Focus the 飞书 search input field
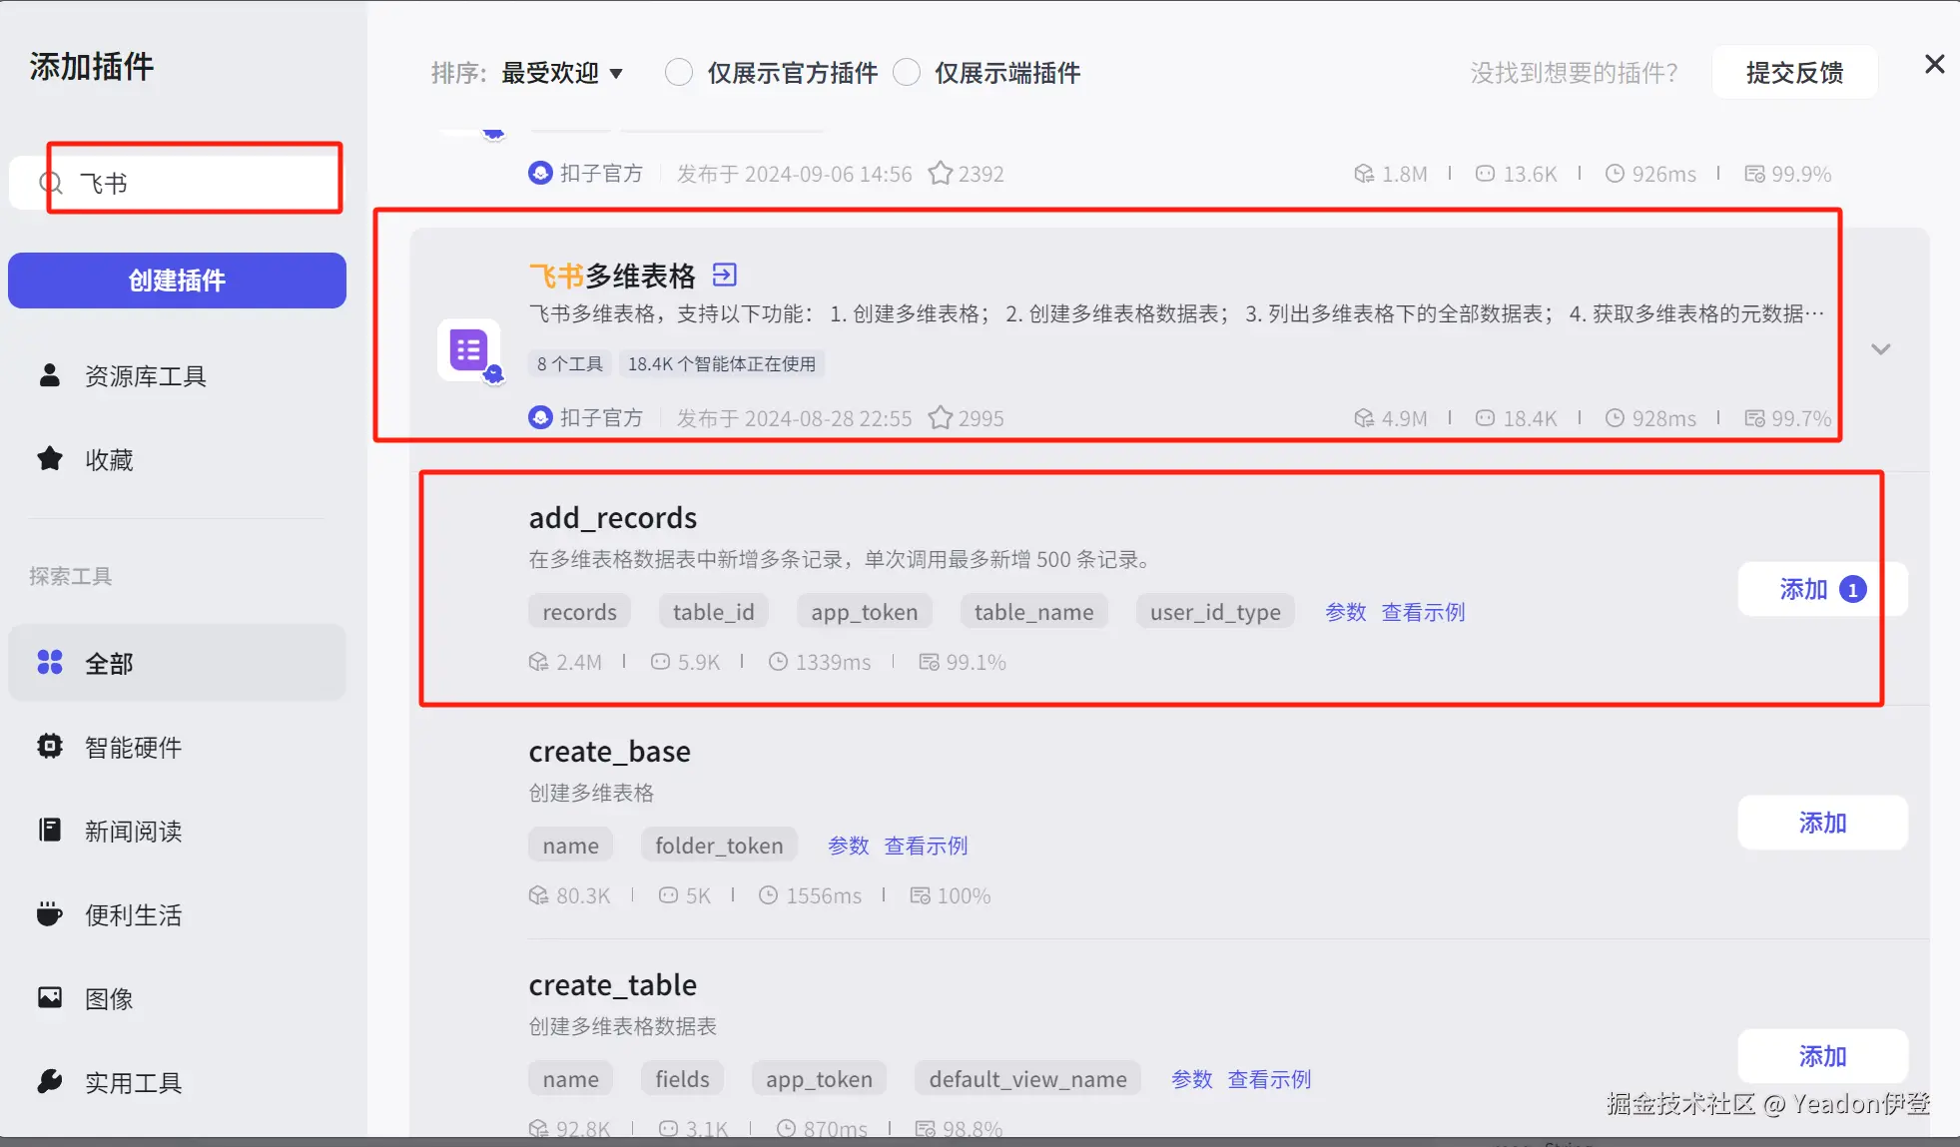1960x1147 pixels. pyautogui.click(x=200, y=184)
